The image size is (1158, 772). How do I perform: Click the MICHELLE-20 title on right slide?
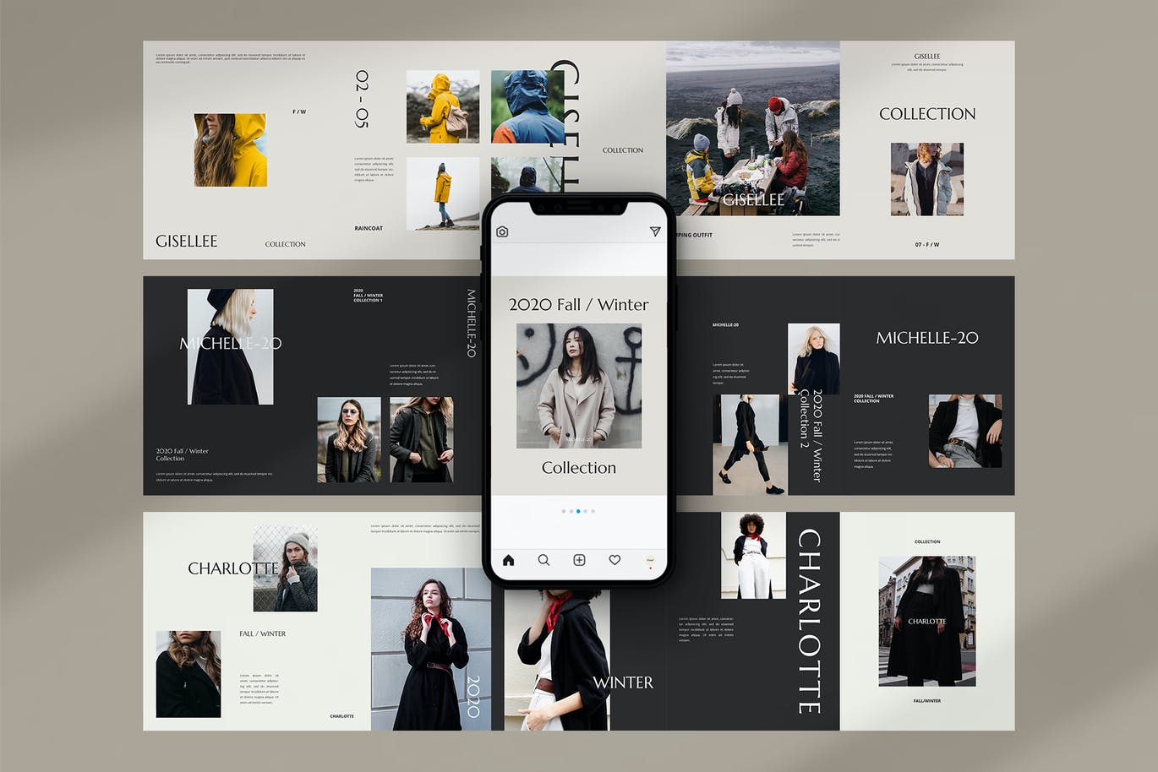(x=927, y=338)
